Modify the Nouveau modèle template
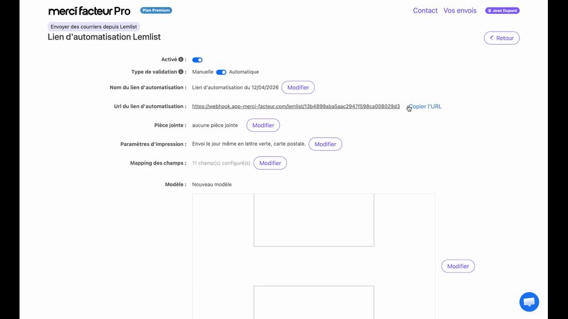The width and height of the screenshot is (568, 319). click(x=458, y=266)
